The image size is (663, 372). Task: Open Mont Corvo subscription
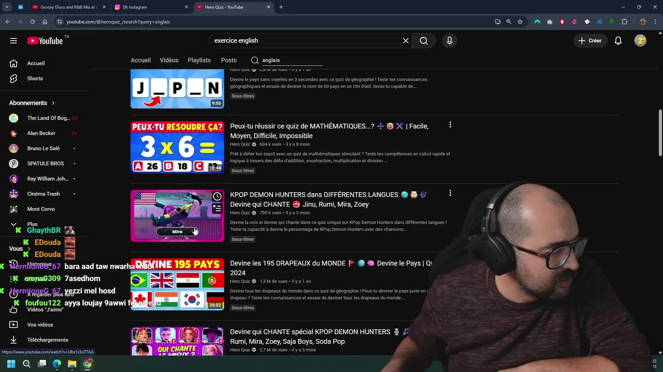pyautogui.click(x=41, y=209)
